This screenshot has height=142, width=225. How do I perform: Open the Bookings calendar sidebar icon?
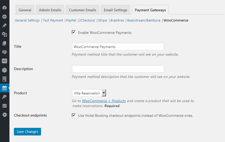(x=4, y=88)
